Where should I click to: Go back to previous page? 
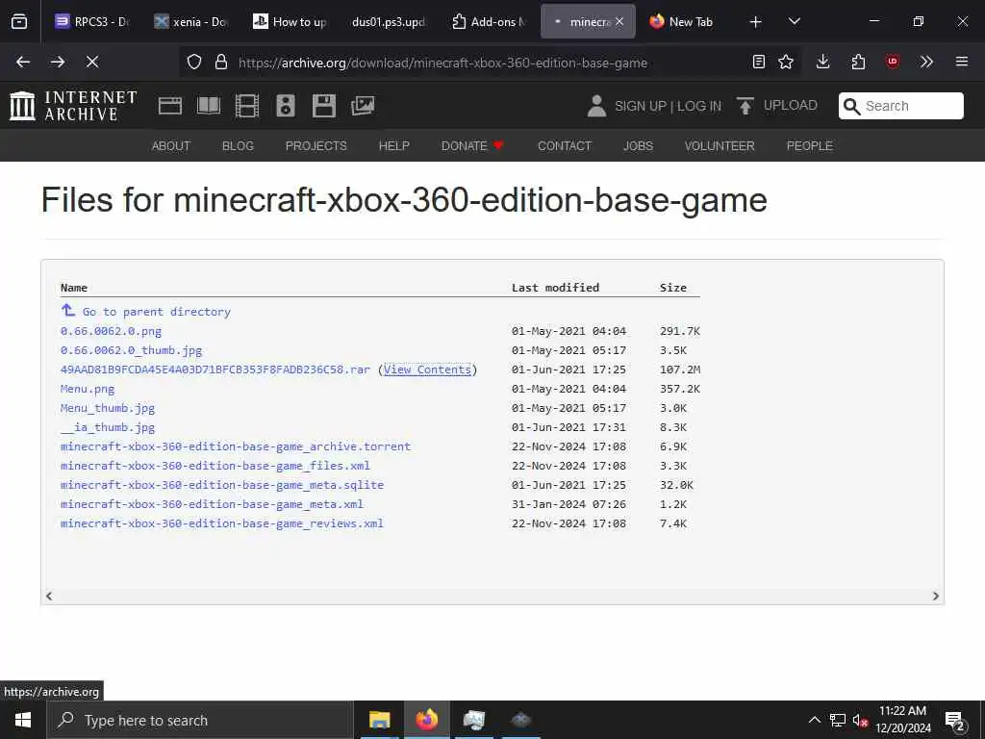point(23,62)
